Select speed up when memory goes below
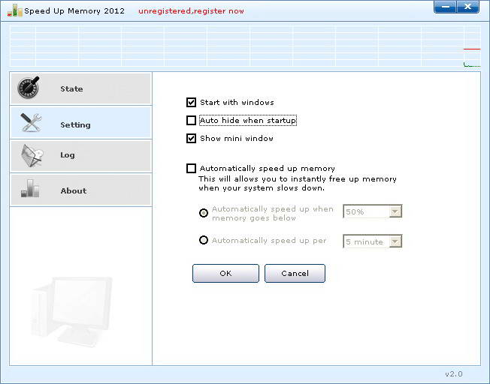This screenshot has width=490, height=384. tap(204, 213)
